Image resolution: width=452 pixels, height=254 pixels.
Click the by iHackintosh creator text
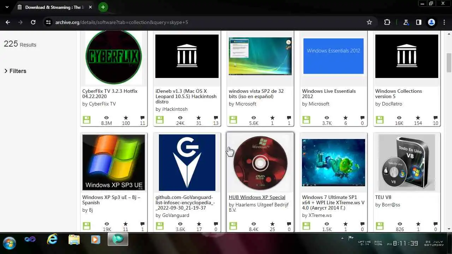coord(171,109)
